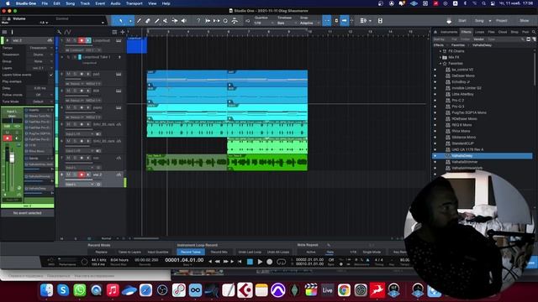Click Undo Last Loop button
The image size is (538, 302).
tap(250, 252)
